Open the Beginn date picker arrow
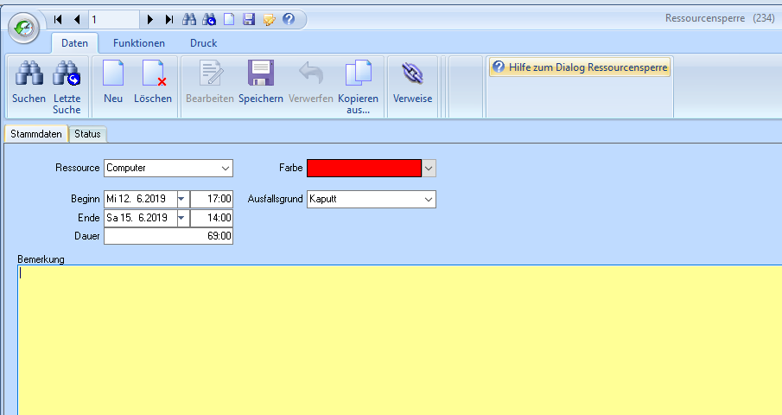782x415 pixels. [x=181, y=200]
